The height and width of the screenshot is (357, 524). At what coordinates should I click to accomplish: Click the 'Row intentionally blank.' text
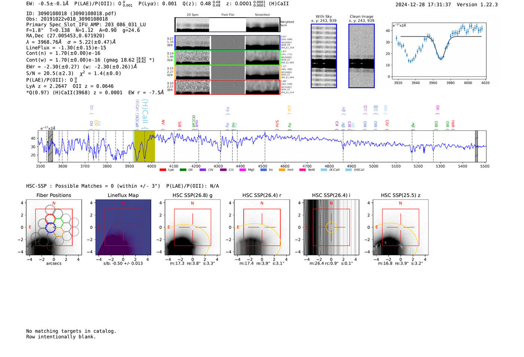(x=61, y=337)
